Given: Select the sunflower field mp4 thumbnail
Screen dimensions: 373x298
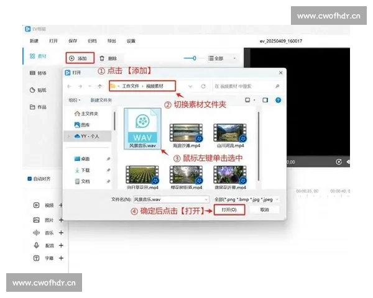Looking at the screenshot, I should (142, 178).
